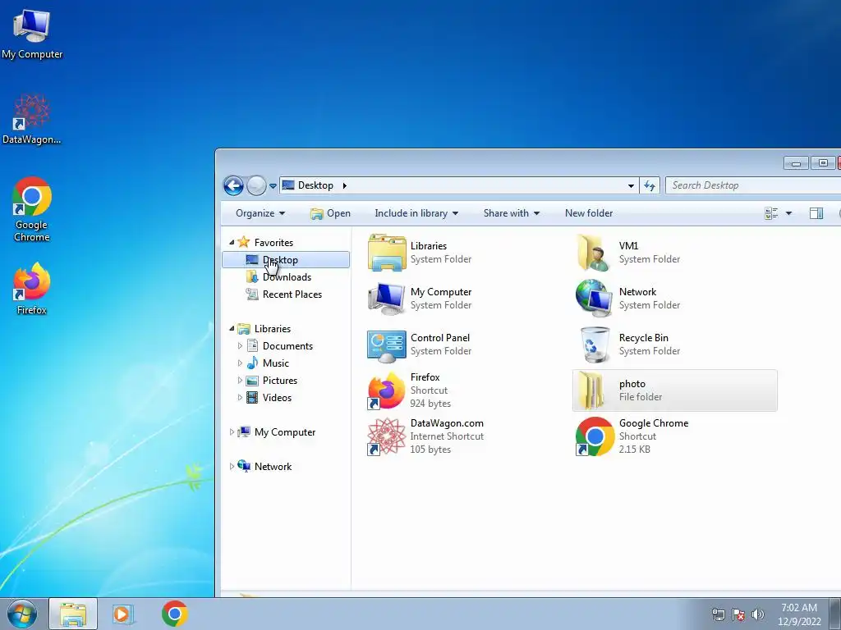Select Pictures in navigation pane
This screenshot has width=841, height=630.
(279, 381)
